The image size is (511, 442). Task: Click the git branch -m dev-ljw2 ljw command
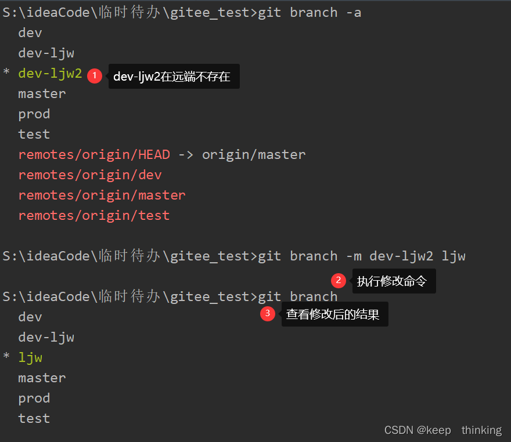[x=362, y=256]
